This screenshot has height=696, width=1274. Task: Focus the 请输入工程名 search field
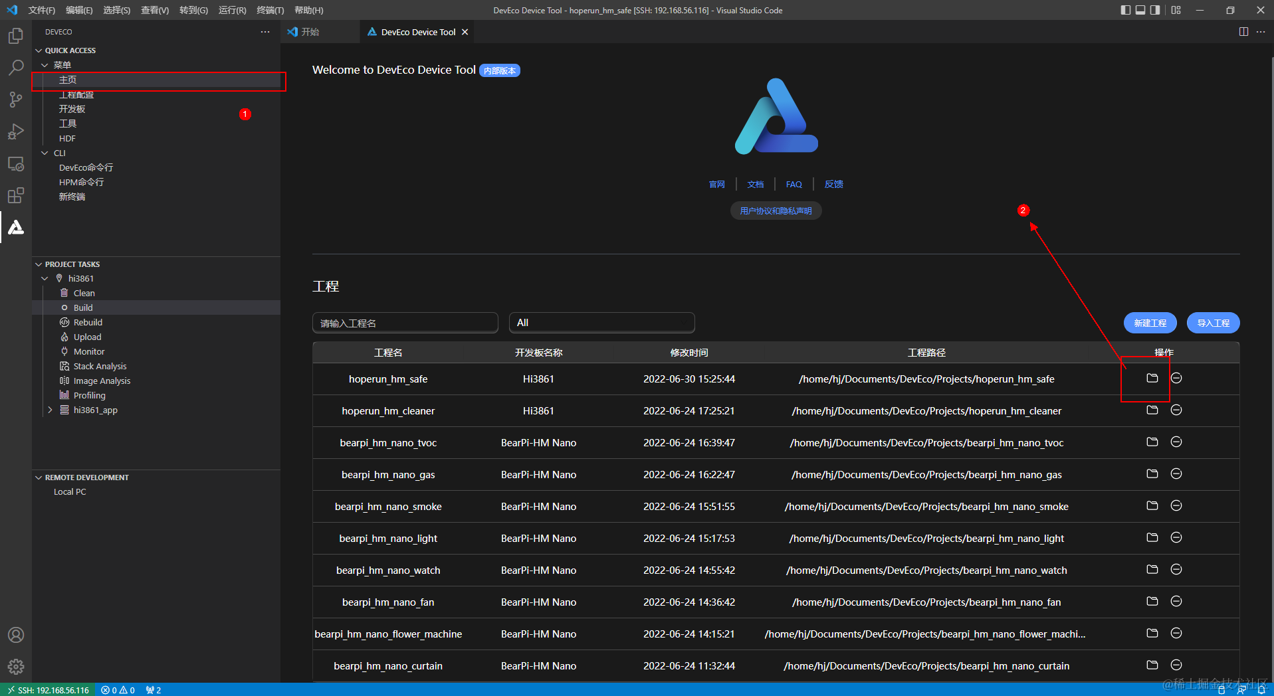pos(405,323)
